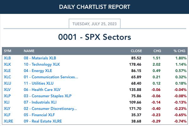The width and height of the screenshot is (189, 126).
Task: Open 06 - Health Care XLV name link
Action: (42, 90)
